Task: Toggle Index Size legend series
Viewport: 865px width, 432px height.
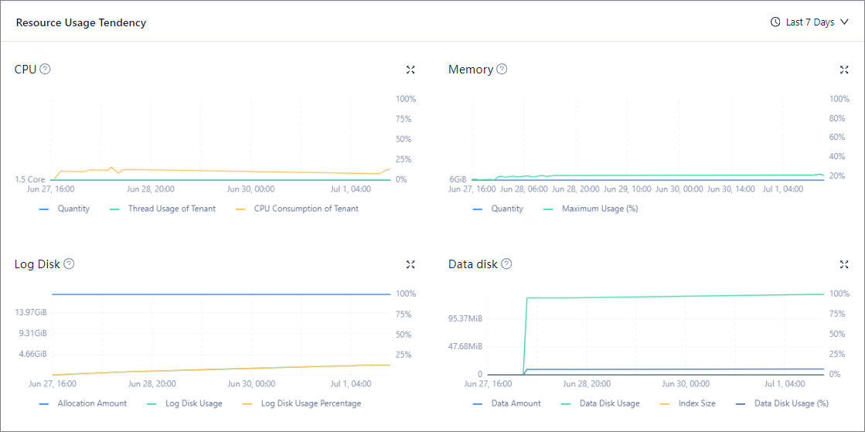Action: pos(696,403)
